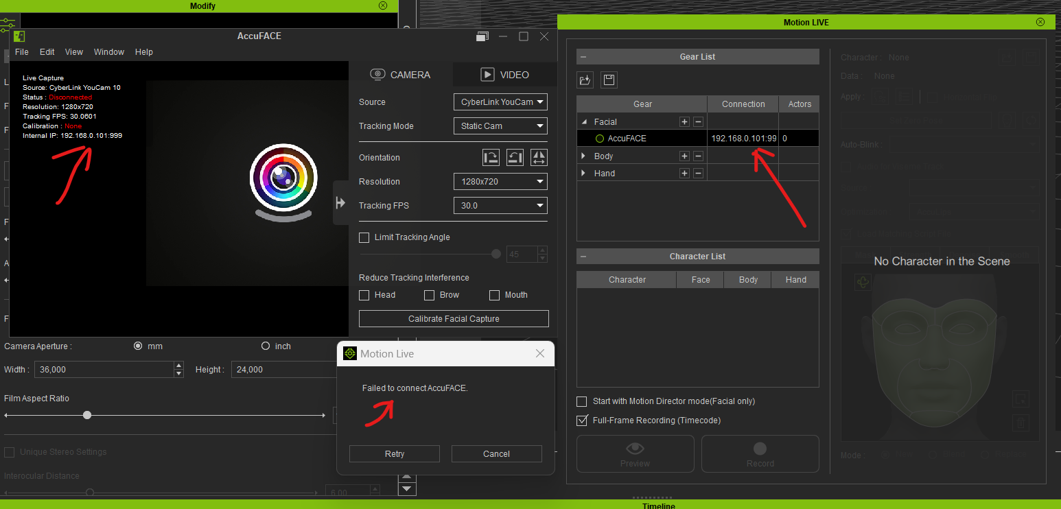Click the Load Gear List folder icon
This screenshot has height=509, width=1061.
point(585,80)
